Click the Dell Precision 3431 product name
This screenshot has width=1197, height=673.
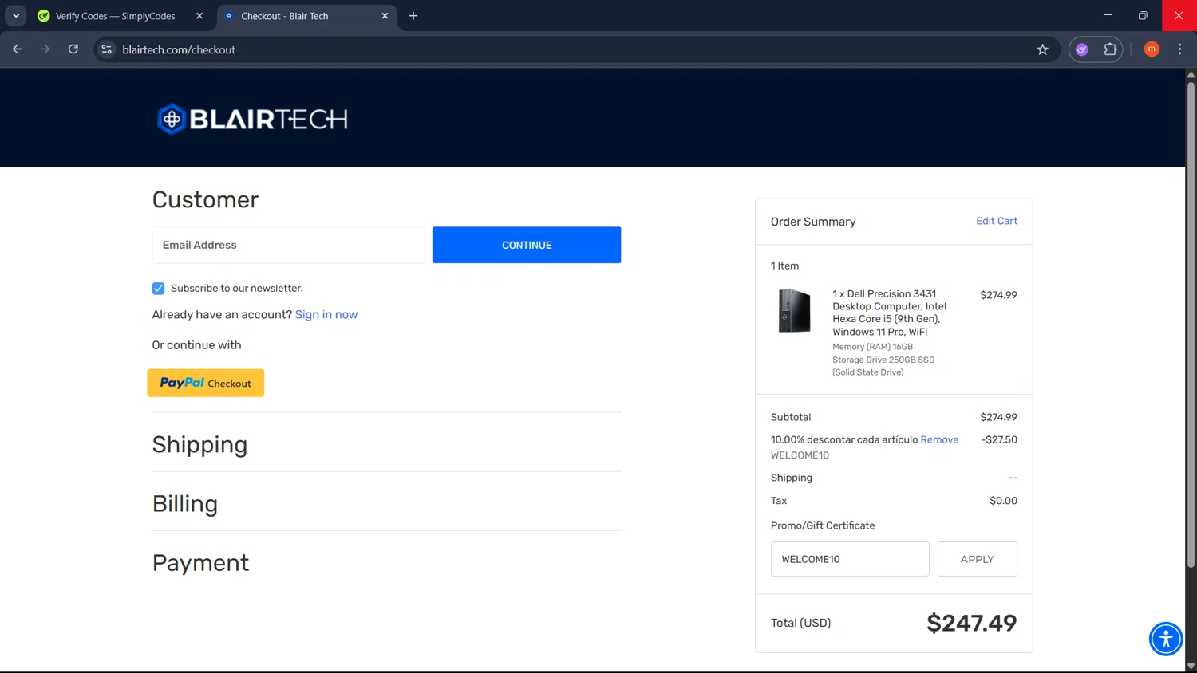point(889,313)
